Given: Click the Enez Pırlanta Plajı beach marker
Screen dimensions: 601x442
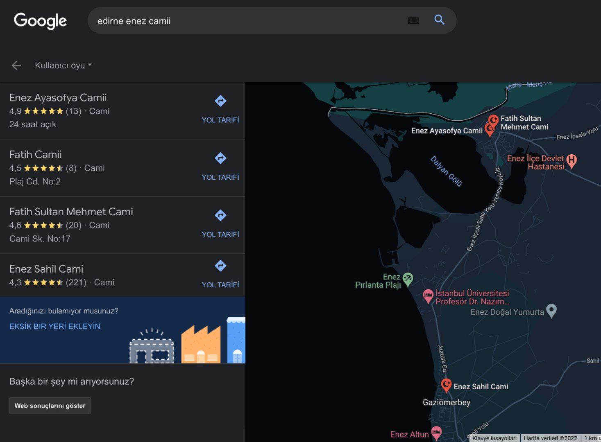Looking at the screenshot, I should 408,280.
